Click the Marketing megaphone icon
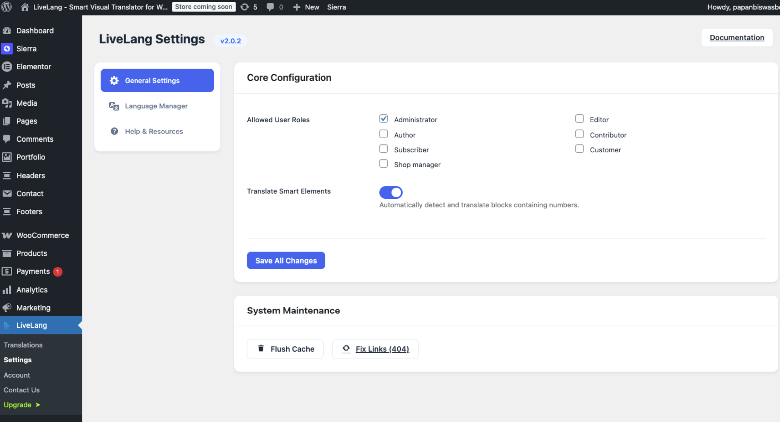This screenshot has height=422, width=780. coord(7,307)
